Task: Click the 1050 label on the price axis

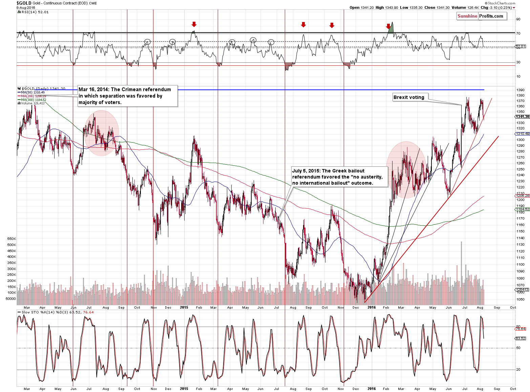Action: 521,300
